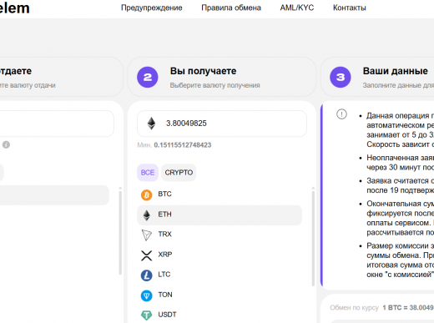Open the Предупреждение menu item
Viewport: 434px width, 323px height.
click(152, 8)
